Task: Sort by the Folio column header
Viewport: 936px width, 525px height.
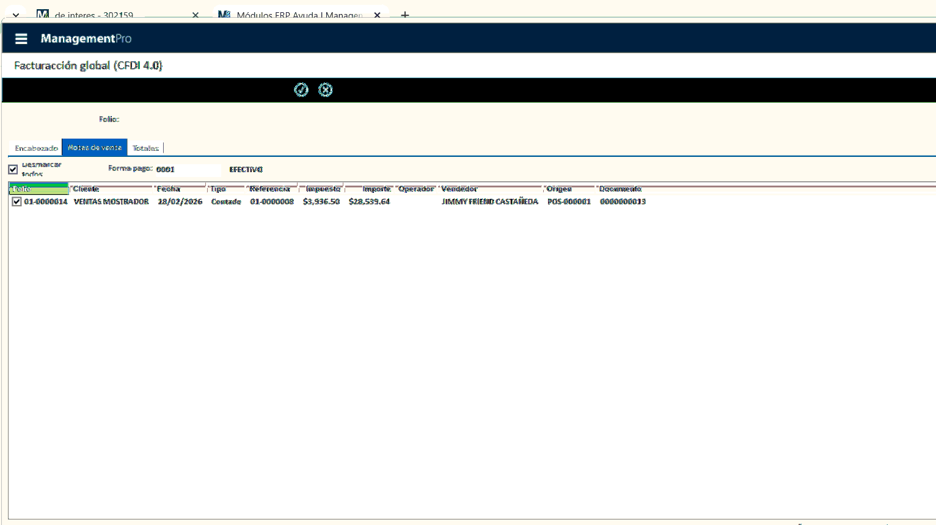Action: click(x=38, y=189)
